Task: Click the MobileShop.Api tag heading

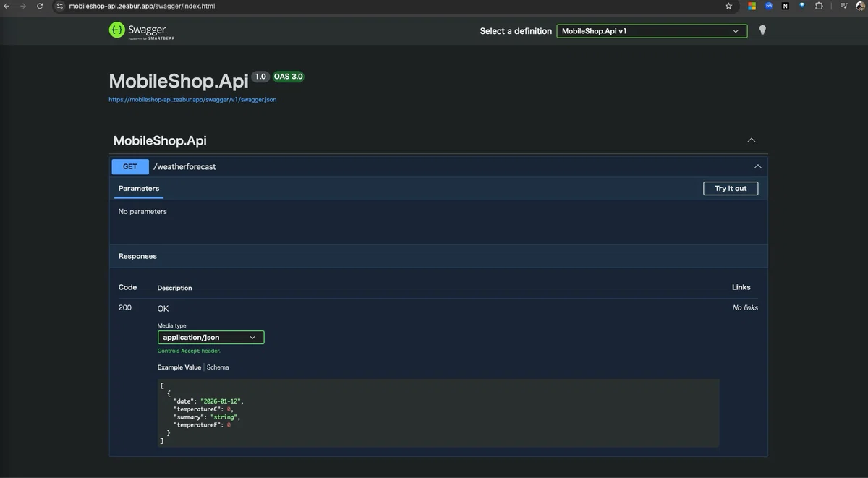Action: pos(160,140)
